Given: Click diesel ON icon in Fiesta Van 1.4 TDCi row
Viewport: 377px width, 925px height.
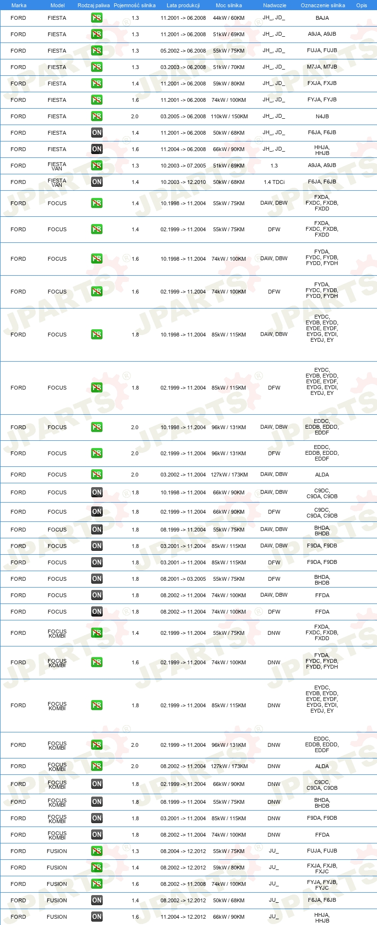Looking at the screenshot, I should click(97, 182).
